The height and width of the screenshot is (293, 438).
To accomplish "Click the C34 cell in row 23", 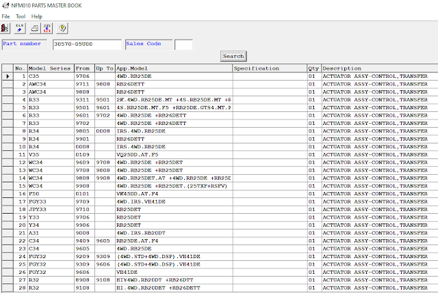I will point(51,249).
